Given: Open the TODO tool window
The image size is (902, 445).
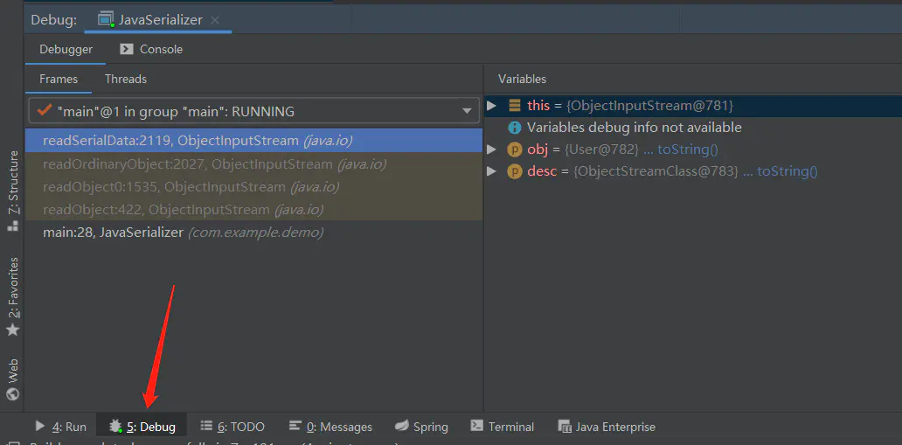Looking at the screenshot, I should 232,428.
